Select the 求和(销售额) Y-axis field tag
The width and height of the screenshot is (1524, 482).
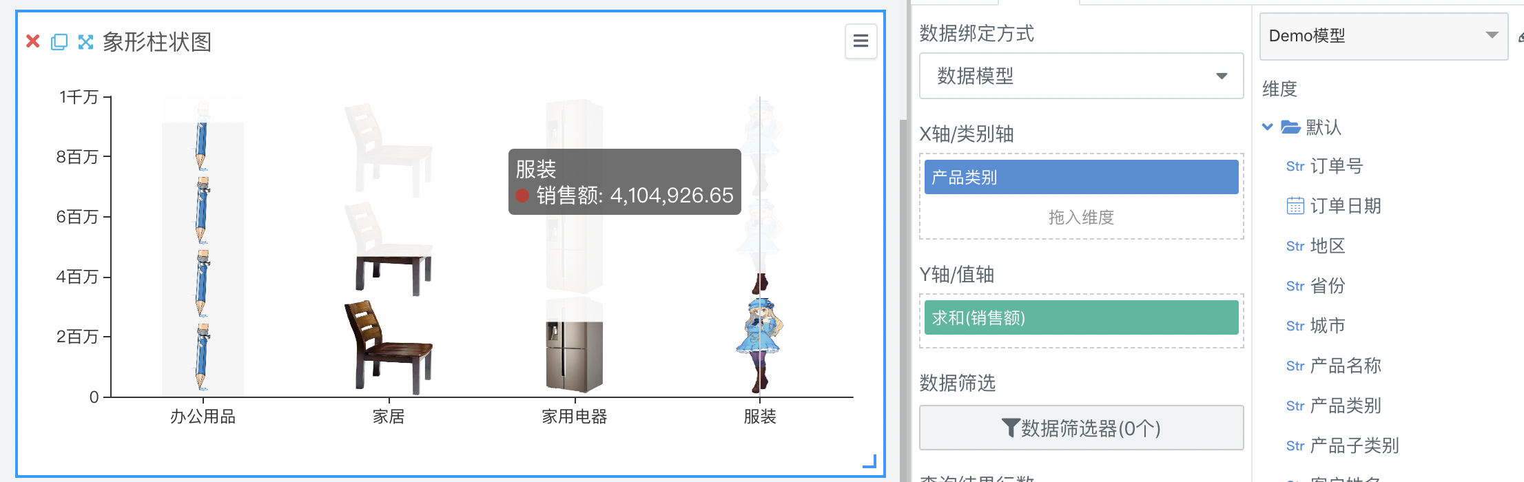point(1081,317)
